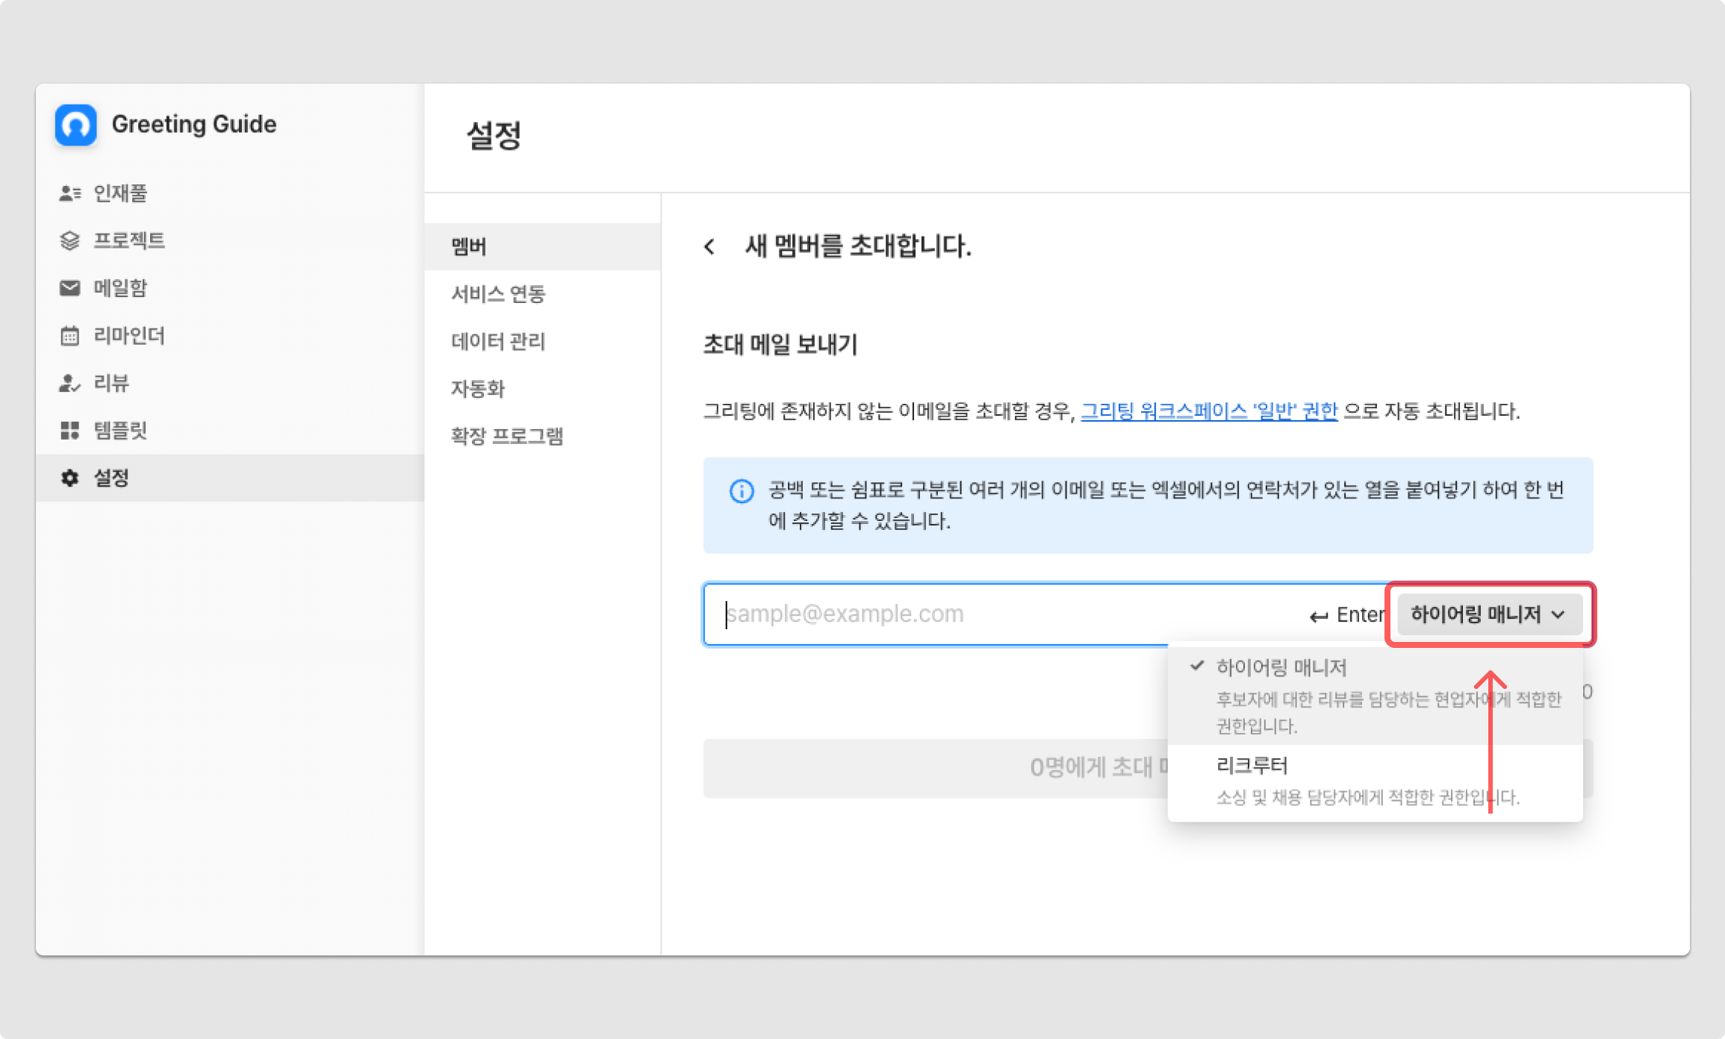Open 리마인더 calendar icon
This screenshot has width=1725, height=1039.
[x=69, y=336]
